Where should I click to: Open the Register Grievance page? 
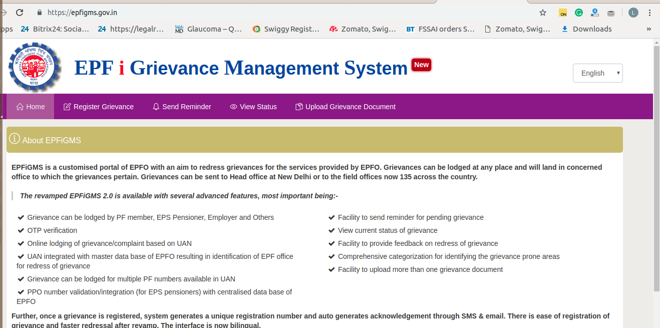tap(98, 106)
